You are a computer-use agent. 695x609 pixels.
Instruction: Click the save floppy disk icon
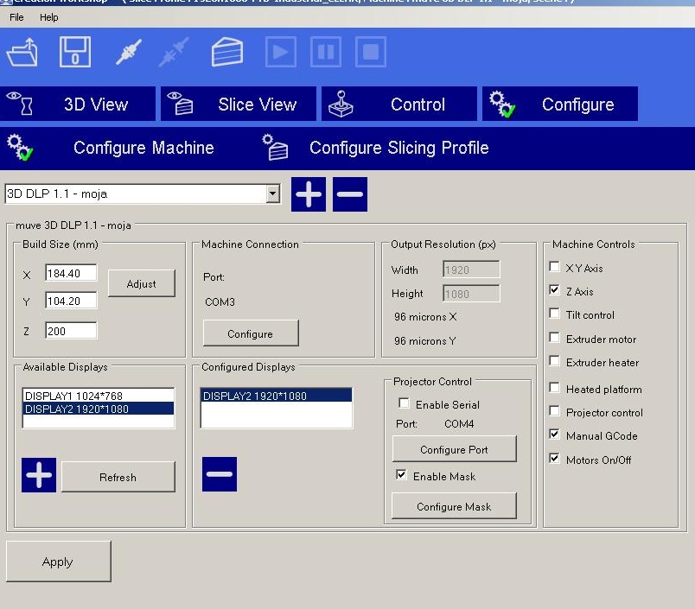pyautogui.click(x=75, y=53)
